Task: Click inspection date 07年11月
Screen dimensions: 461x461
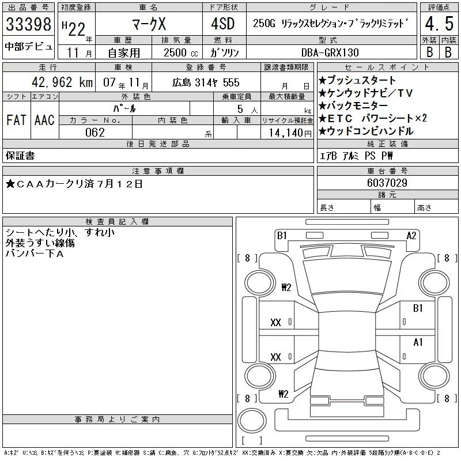Action: [x=126, y=82]
